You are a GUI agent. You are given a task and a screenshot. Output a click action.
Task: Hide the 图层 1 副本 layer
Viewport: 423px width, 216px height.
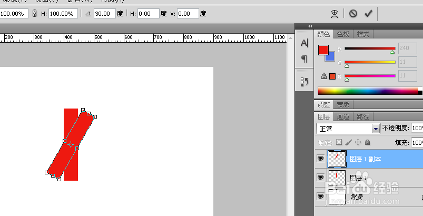[320, 159]
